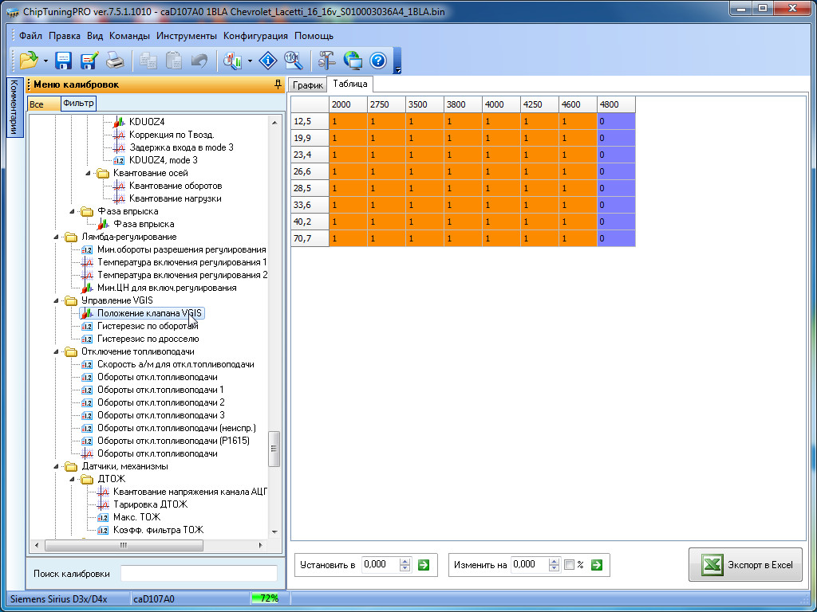Image resolution: width=817 pixels, height=612 pixels.
Task: Click the Поиск калибровки search field
Action: (x=199, y=574)
